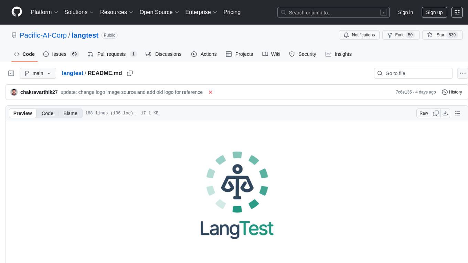The width and height of the screenshot is (468, 263).
Task: Switch to the Projects tab
Action: coord(239,54)
